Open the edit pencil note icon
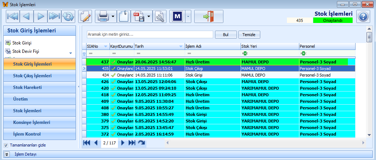This screenshot has height=160, width=376. coord(85,16)
